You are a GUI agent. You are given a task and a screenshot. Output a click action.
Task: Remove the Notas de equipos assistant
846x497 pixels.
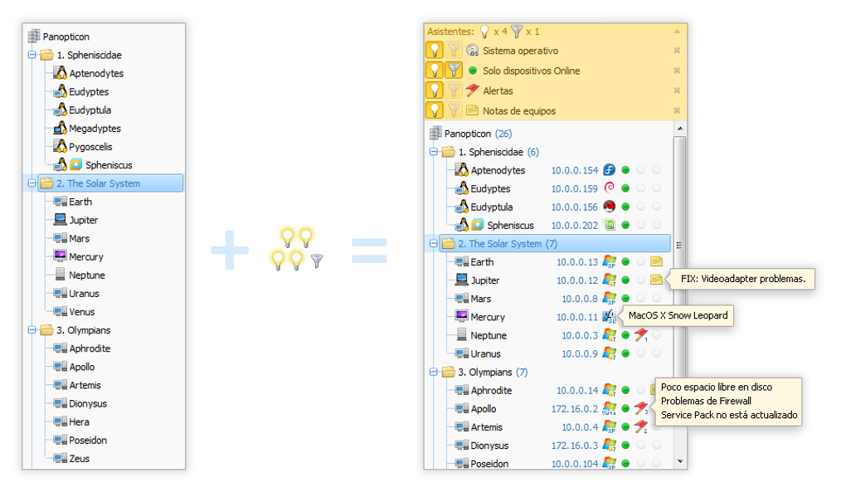point(677,110)
